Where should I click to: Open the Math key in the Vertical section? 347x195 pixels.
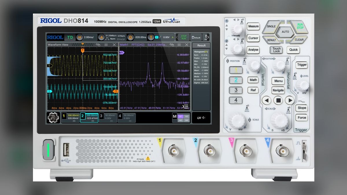253,80
